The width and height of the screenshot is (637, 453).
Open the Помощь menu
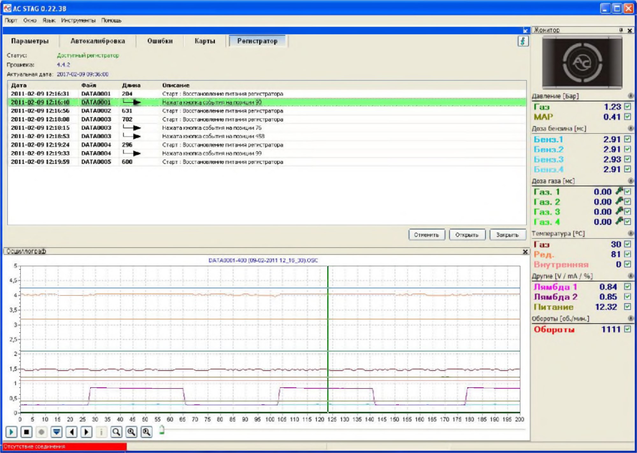click(x=111, y=20)
